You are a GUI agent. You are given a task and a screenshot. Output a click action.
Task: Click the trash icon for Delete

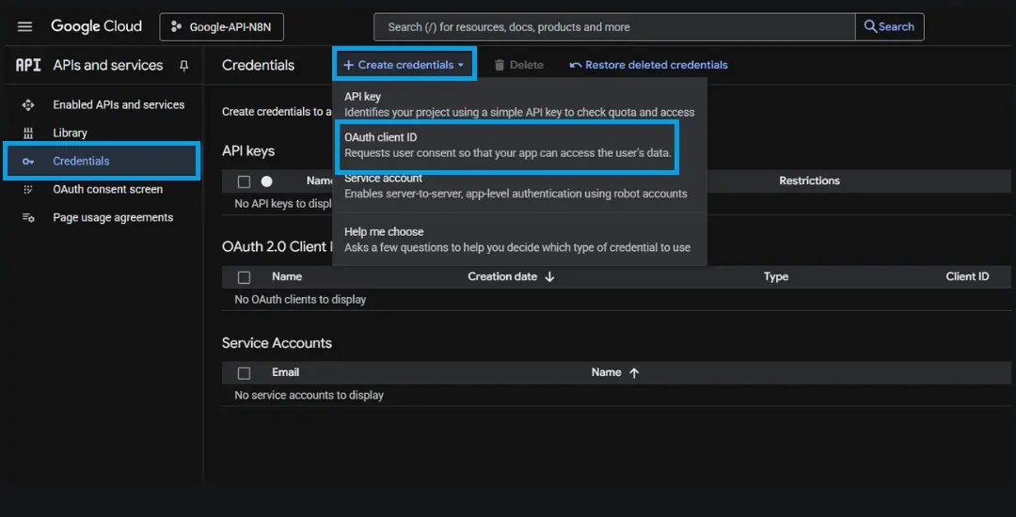tap(499, 66)
